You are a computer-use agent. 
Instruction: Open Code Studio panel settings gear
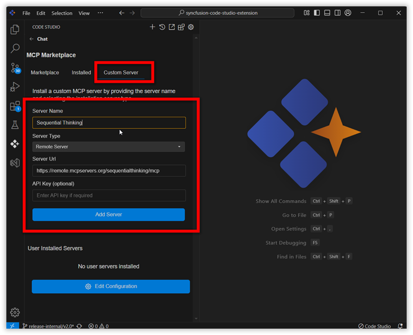[x=191, y=27]
